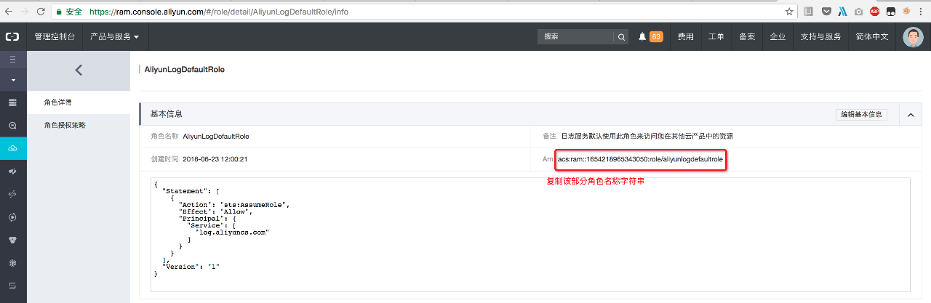The width and height of the screenshot is (931, 303).
Task: Collapse the 基本信息 panel chevron
Action: point(910,115)
